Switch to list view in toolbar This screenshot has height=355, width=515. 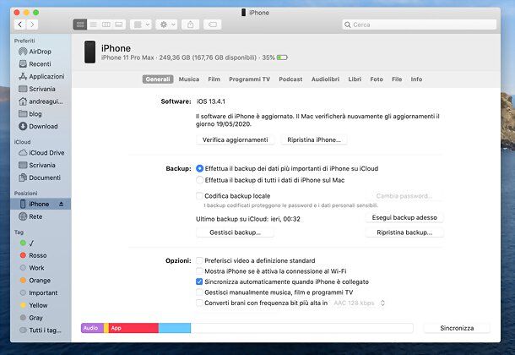click(x=93, y=25)
